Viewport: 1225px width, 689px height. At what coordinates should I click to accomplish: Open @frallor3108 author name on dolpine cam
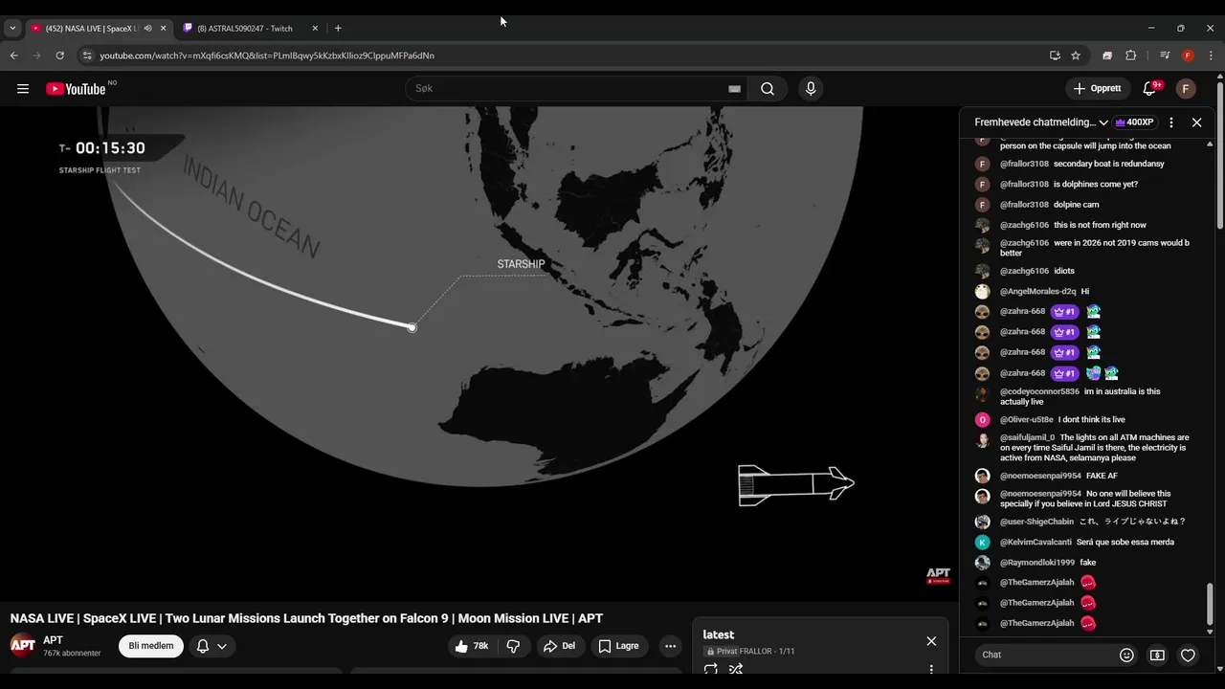pyautogui.click(x=1024, y=205)
